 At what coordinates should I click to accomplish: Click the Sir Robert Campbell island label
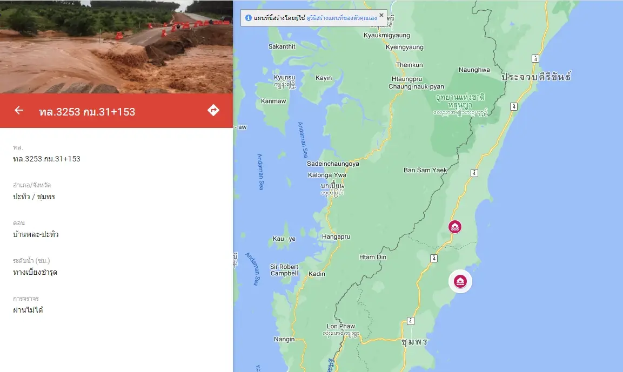click(x=284, y=270)
